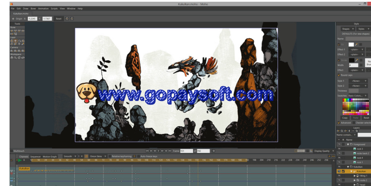Screen dimensions: 371x186
Task: Play the animation
Action: (x=158, y=151)
